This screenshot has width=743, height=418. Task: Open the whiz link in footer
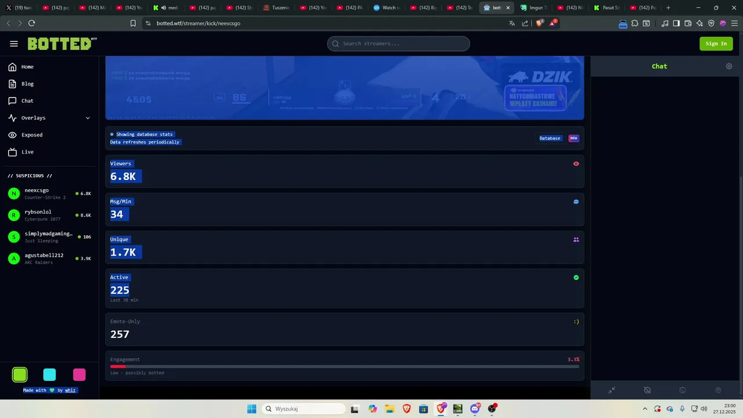[70, 390]
